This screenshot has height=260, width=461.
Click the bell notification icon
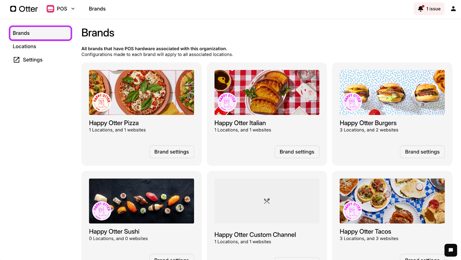[x=421, y=9]
